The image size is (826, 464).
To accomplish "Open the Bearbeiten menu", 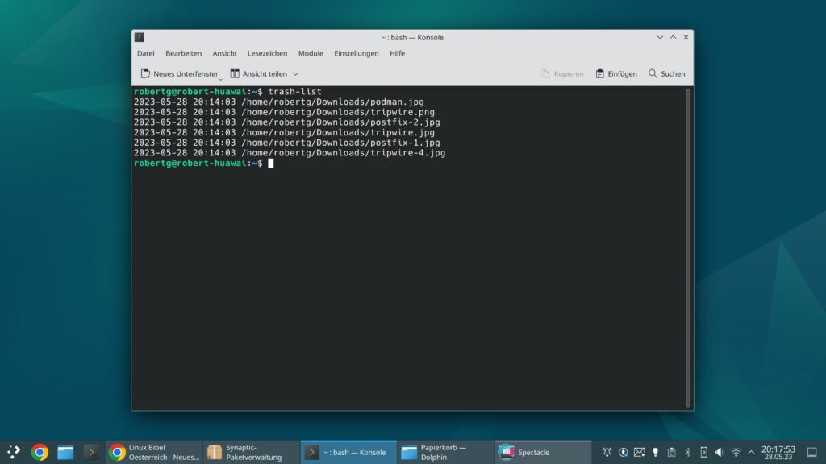I will 183,53.
